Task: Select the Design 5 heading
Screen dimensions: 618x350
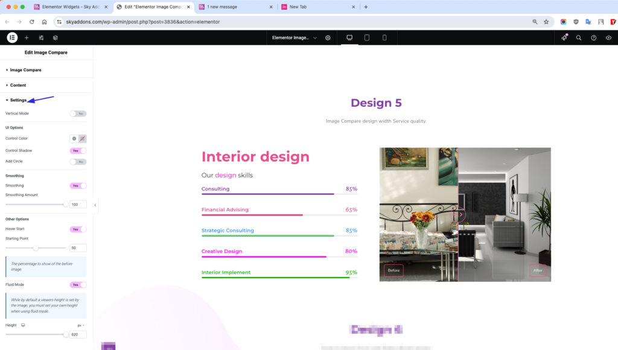Action: [376, 103]
